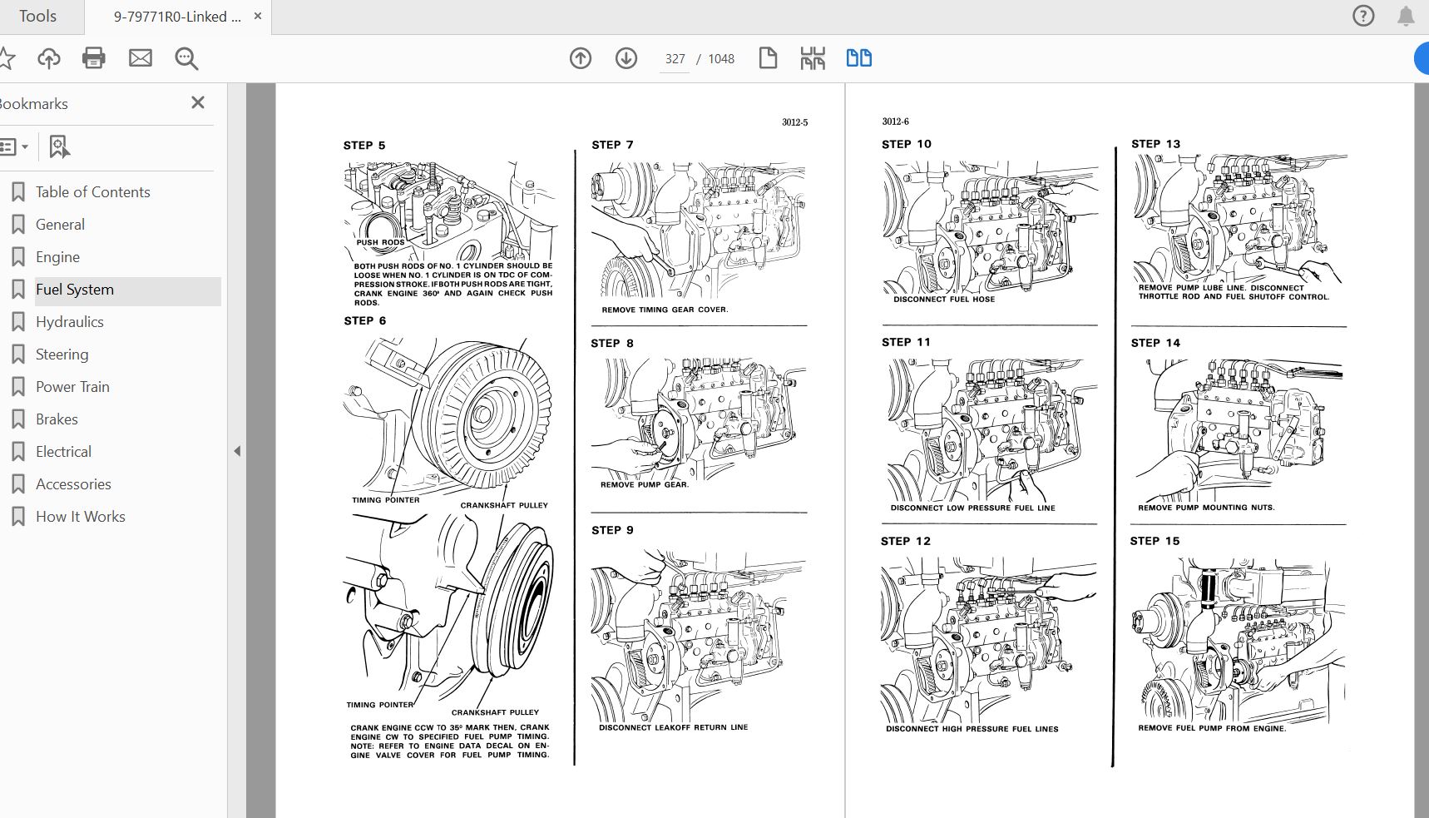Add document to favorites with star icon
Image resolution: width=1429 pixels, height=818 pixels.
coord(8,58)
